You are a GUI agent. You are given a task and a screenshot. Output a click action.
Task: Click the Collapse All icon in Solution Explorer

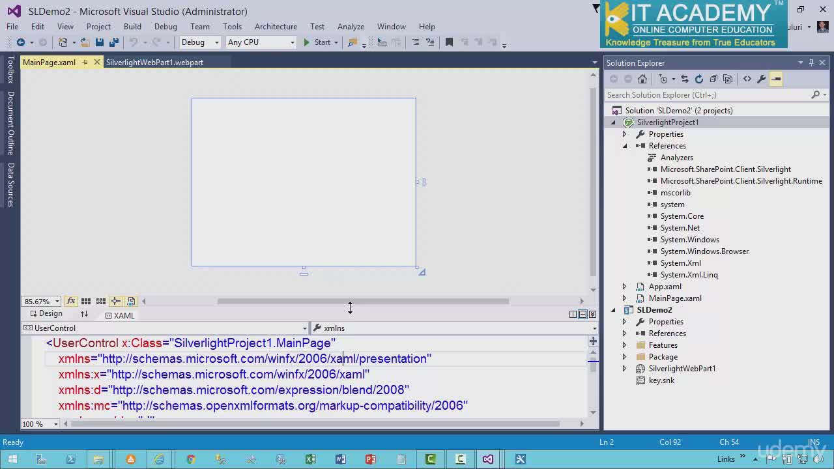713,79
